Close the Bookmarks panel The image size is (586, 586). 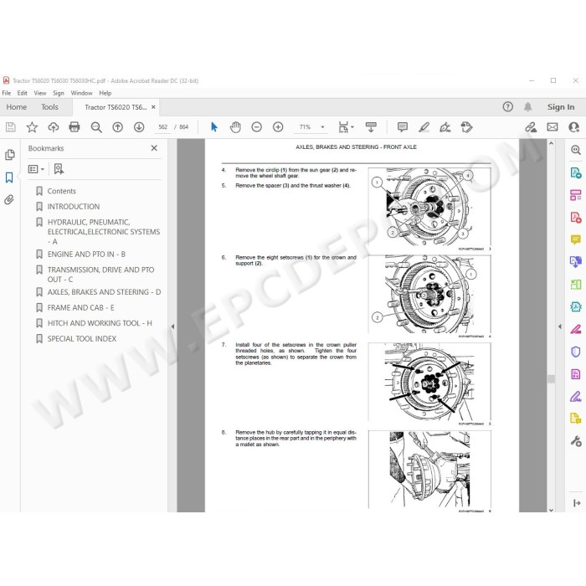(x=154, y=148)
